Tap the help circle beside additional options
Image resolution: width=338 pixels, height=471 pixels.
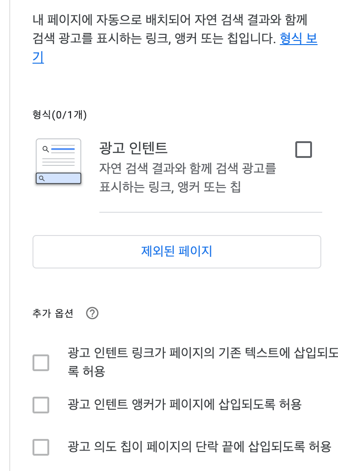pyautogui.click(x=91, y=314)
